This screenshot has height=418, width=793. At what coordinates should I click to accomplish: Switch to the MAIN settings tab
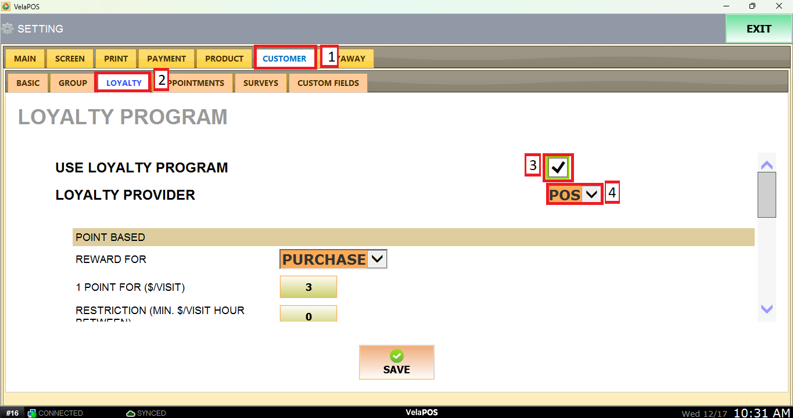[x=25, y=59]
